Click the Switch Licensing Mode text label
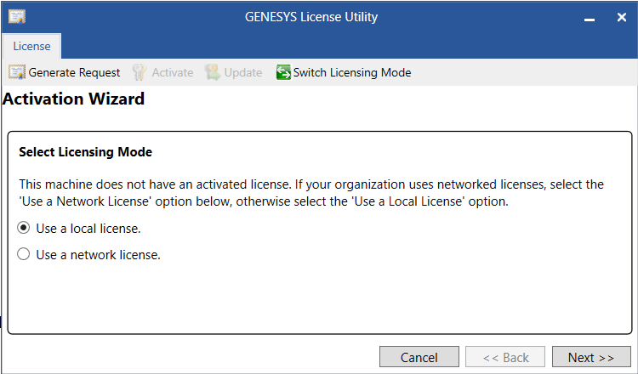 [352, 72]
